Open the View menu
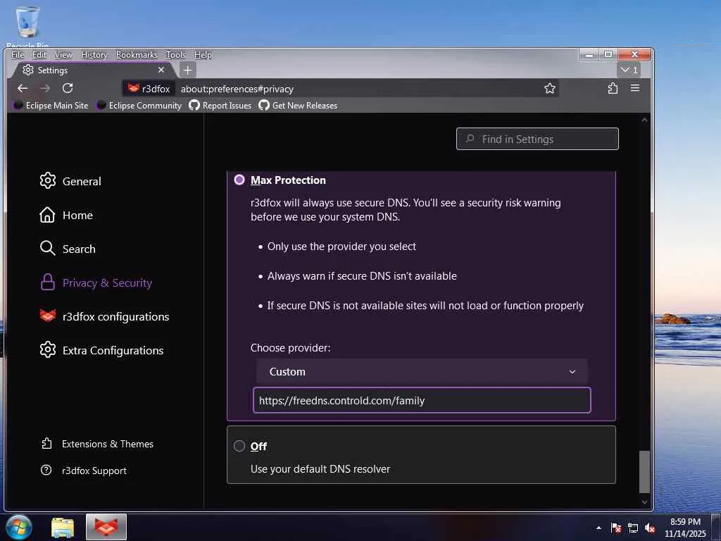 pyautogui.click(x=63, y=55)
